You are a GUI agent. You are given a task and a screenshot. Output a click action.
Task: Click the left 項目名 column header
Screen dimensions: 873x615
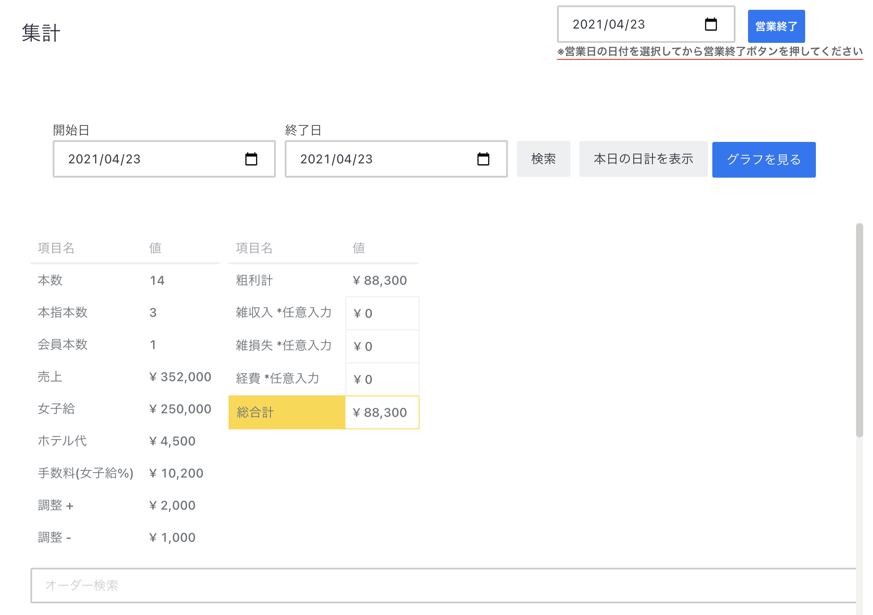pos(56,248)
